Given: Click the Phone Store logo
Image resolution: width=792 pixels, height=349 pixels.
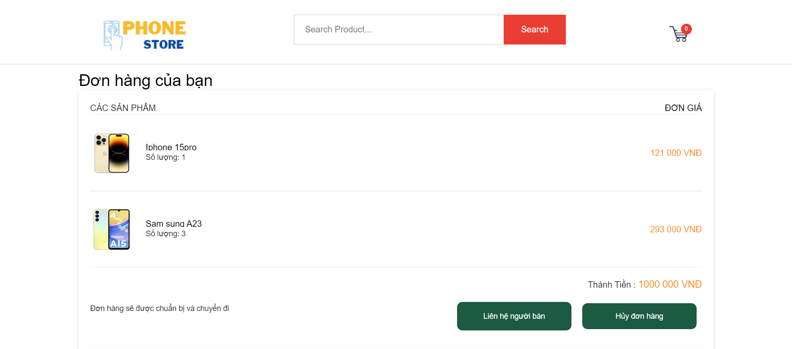Looking at the screenshot, I should click(x=145, y=35).
